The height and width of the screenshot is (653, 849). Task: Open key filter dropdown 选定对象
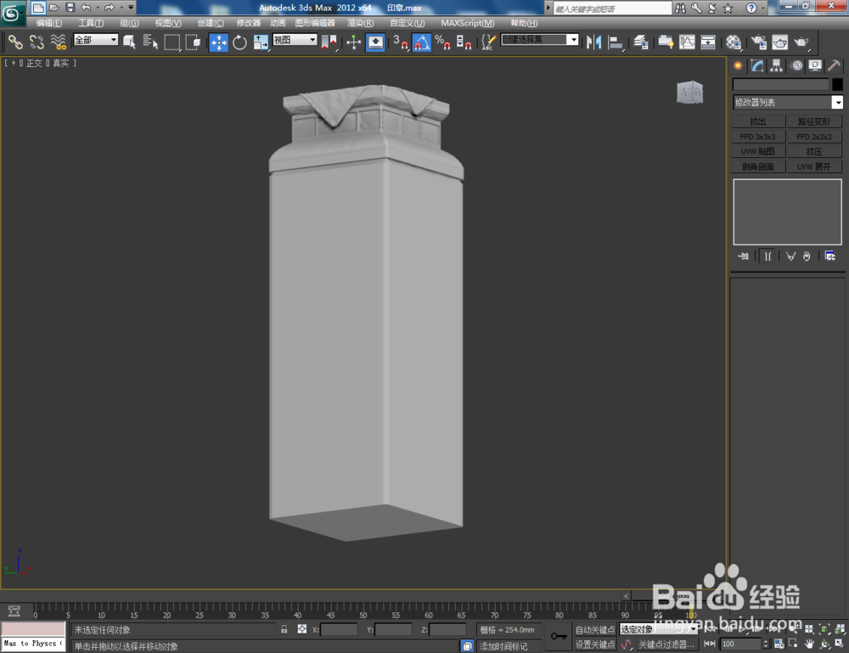point(658,629)
